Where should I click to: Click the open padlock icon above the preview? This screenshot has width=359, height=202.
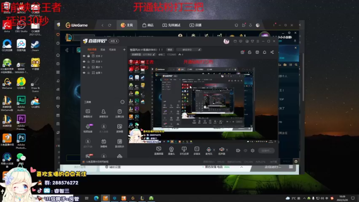click(x=250, y=52)
